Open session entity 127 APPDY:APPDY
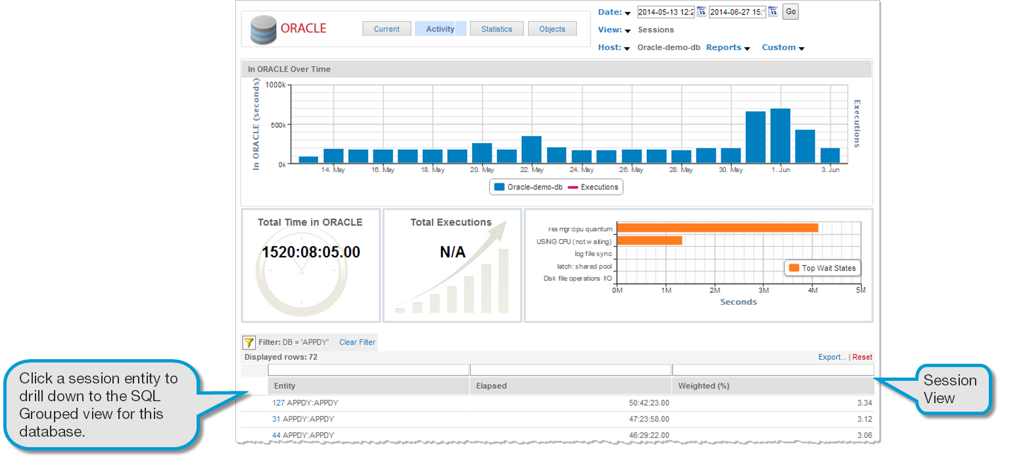Viewport: 1021px width, 457px height. click(305, 403)
